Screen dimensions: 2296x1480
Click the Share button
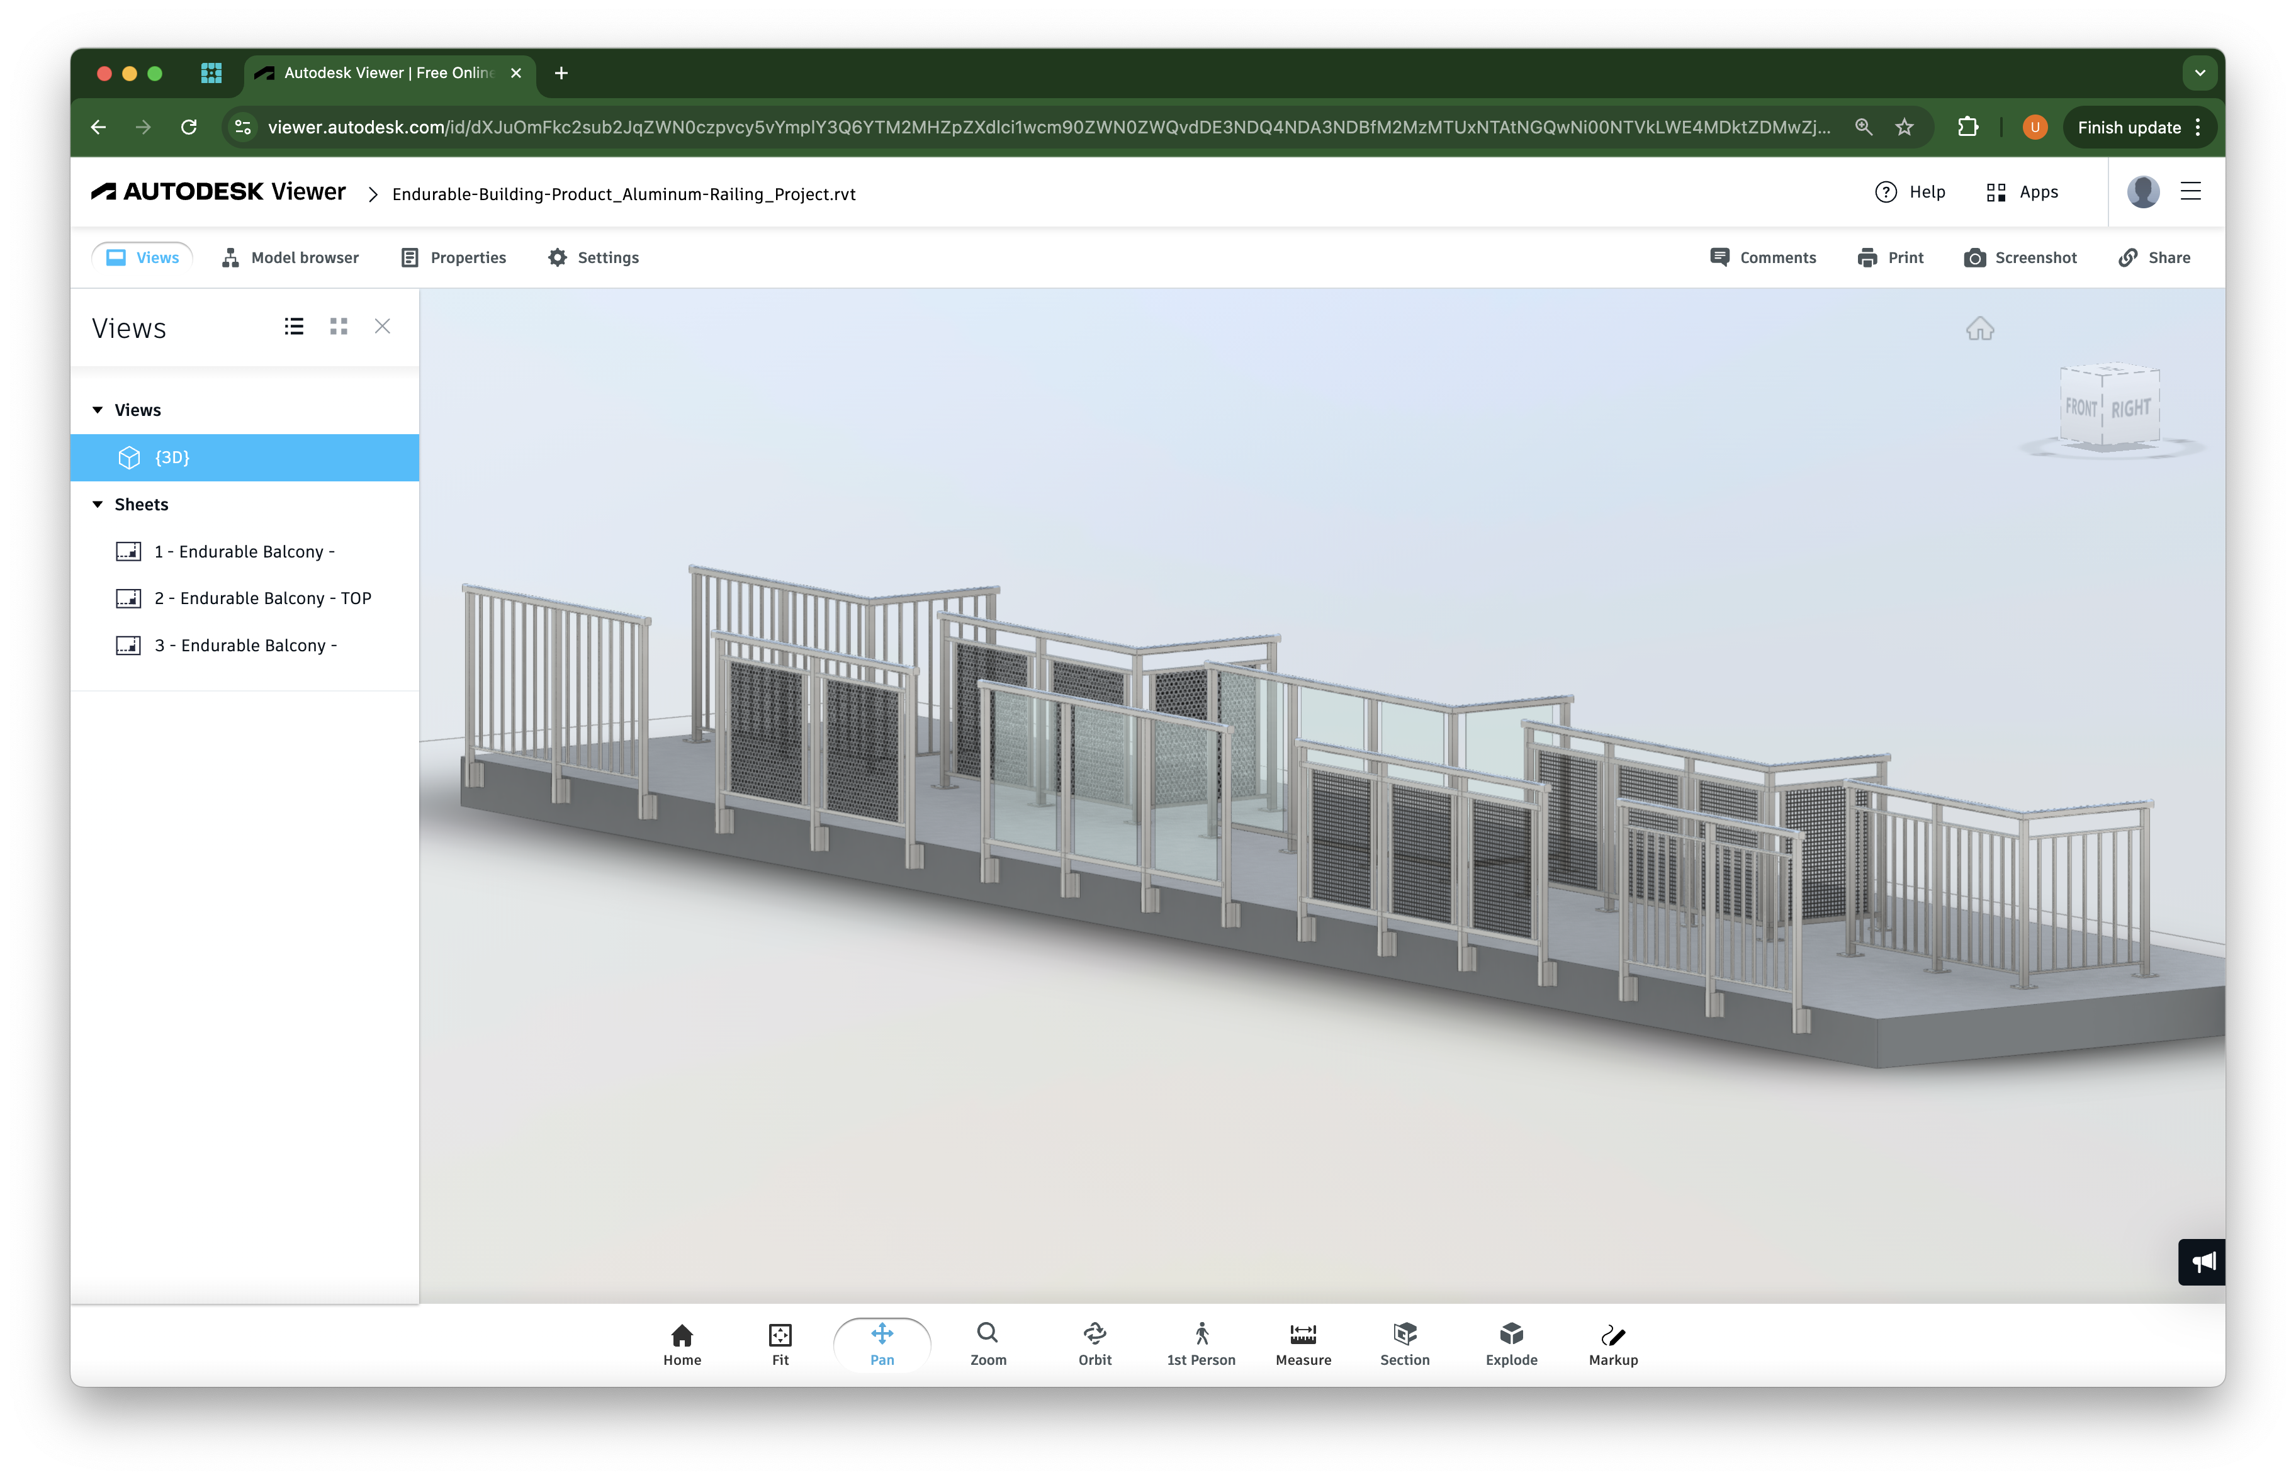2154,257
